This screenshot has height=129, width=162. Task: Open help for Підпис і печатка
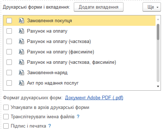(x=49, y=126)
